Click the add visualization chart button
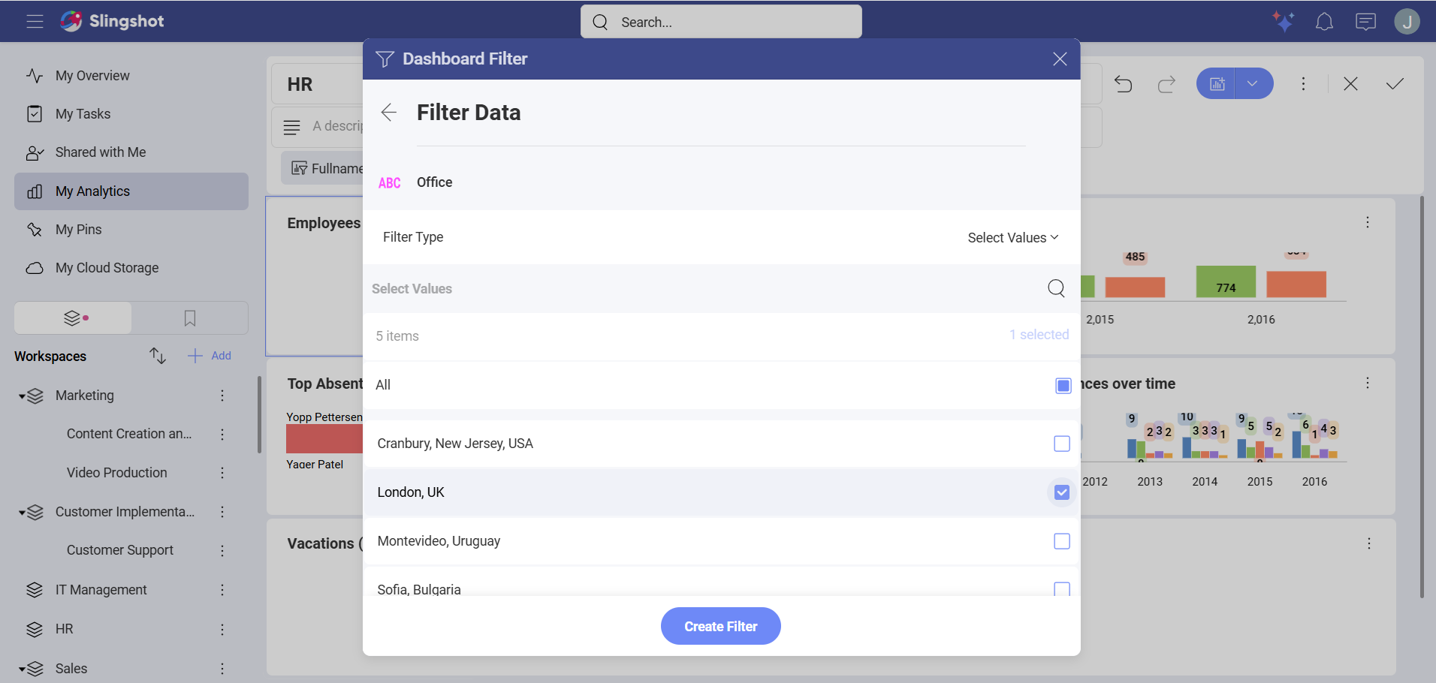 coord(1217,83)
